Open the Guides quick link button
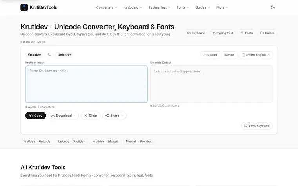 click(x=267, y=33)
